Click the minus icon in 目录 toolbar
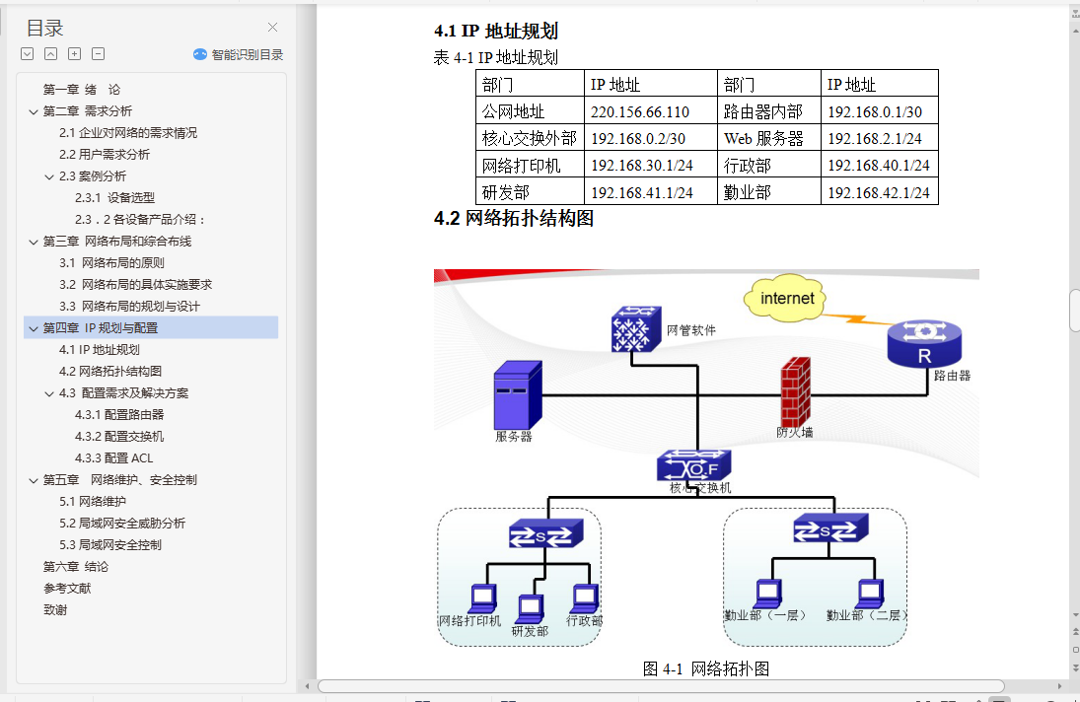The image size is (1080, 702). (x=99, y=53)
